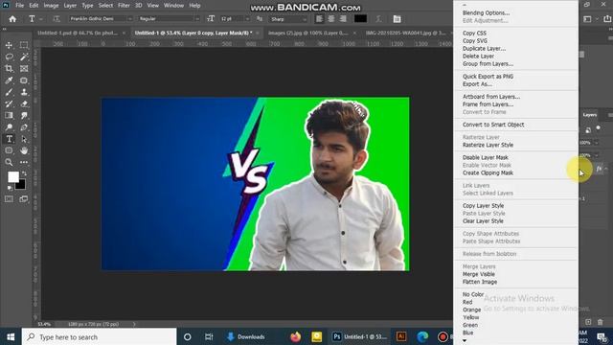The image size is (613, 345).
Task: Select the History Brush tool
Action: (x=9, y=104)
